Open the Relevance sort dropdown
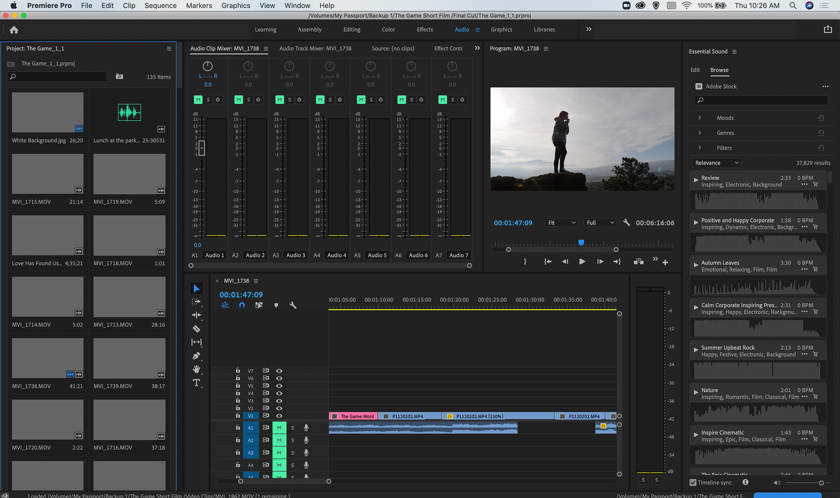Viewport: 840px width, 498px height. [x=717, y=163]
